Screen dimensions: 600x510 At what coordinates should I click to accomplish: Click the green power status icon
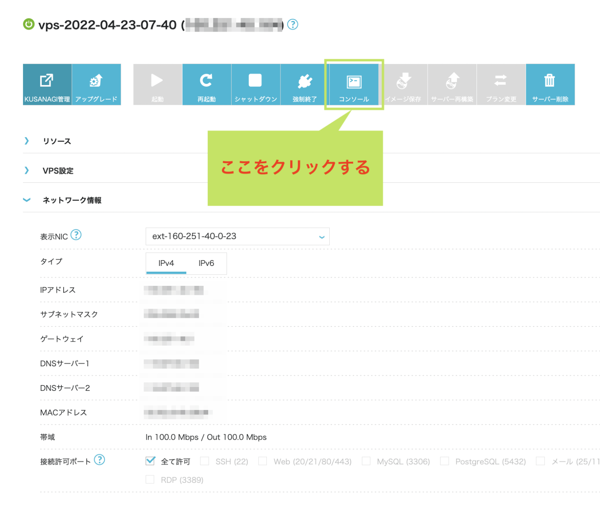(29, 24)
